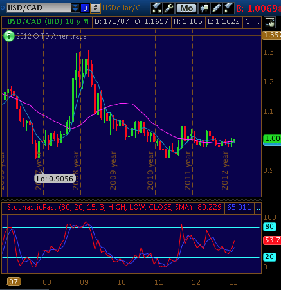Click the candlestick chart style icon

pyautogui.click(x=204, y=8)
